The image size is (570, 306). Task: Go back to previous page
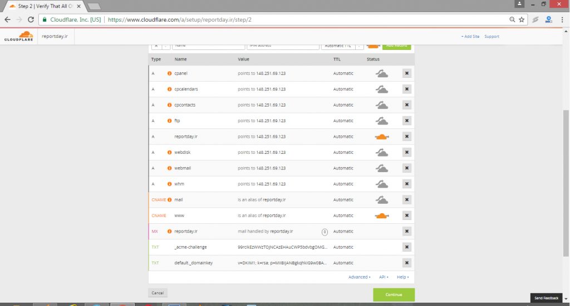click(8, 19)
